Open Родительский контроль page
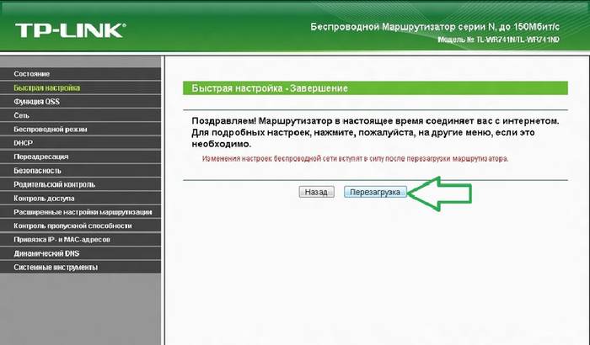The height and width of the screenshot is (345, 590). (x=55, y=184)
